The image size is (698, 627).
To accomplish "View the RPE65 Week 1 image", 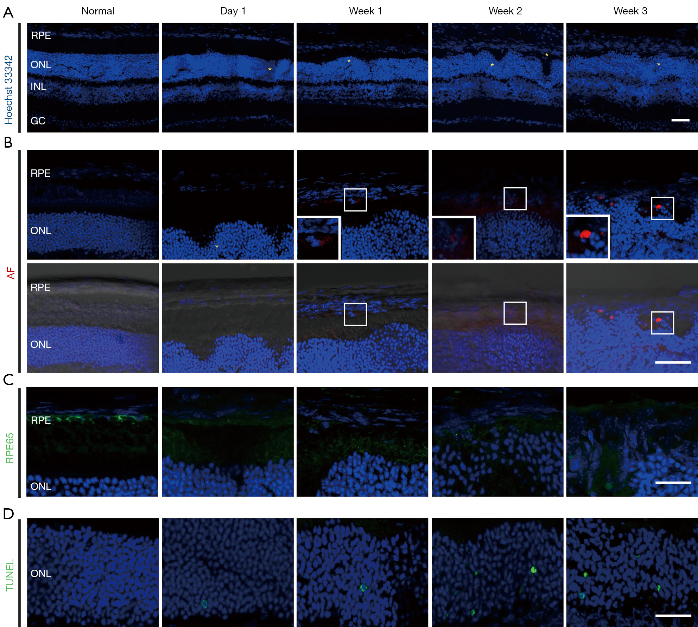I will click(x=362, y=442).
